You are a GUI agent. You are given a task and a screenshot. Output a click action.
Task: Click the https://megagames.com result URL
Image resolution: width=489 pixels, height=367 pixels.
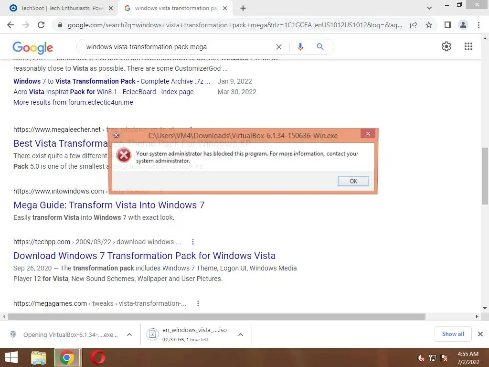(x=50, y=303)
